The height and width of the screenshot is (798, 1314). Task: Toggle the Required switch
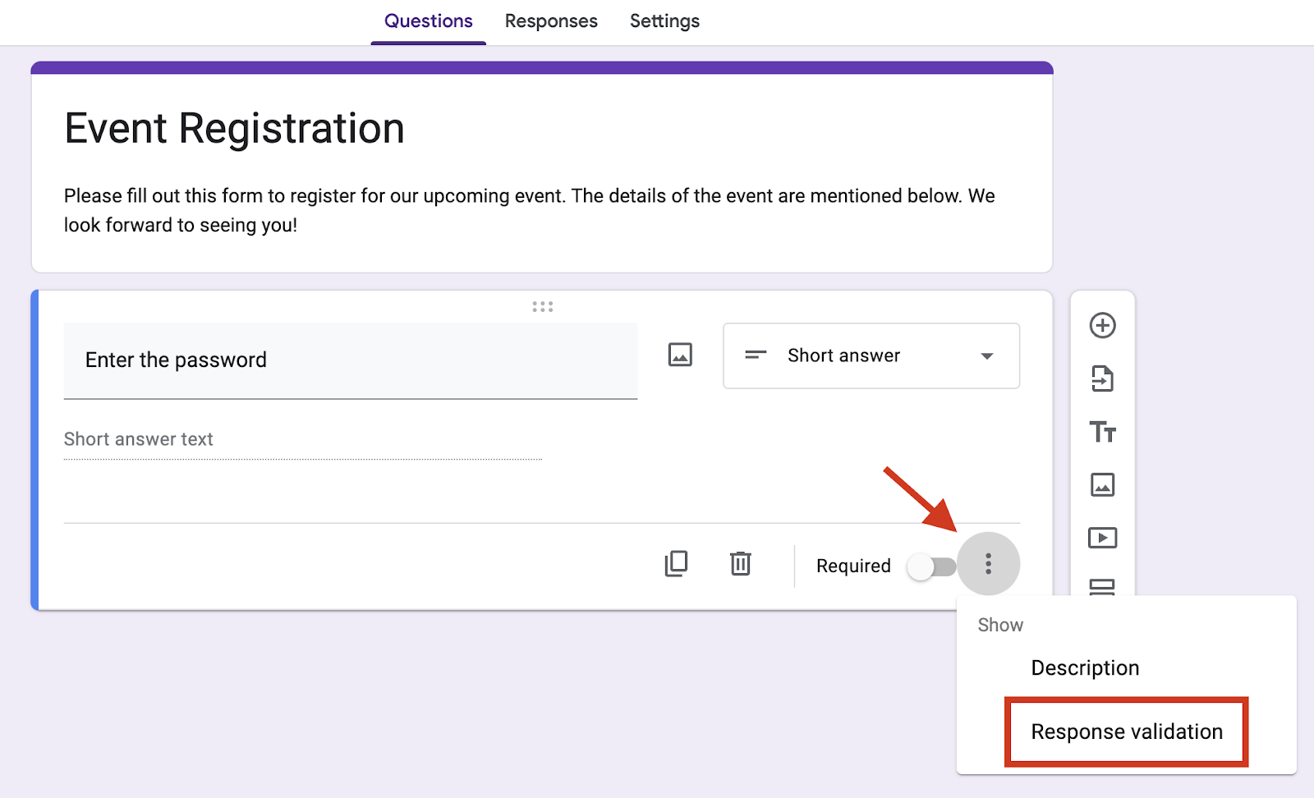tap(931, 566)
